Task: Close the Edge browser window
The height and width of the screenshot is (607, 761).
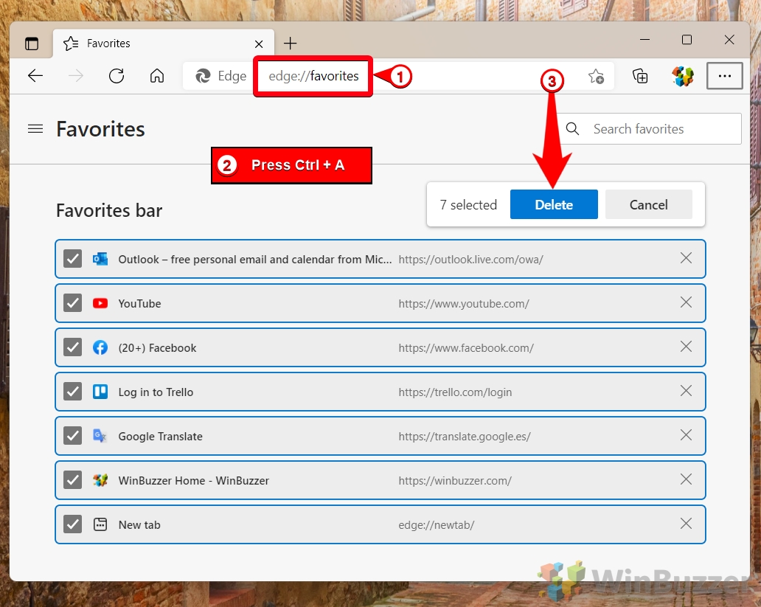Action: [x=729, y=39]
